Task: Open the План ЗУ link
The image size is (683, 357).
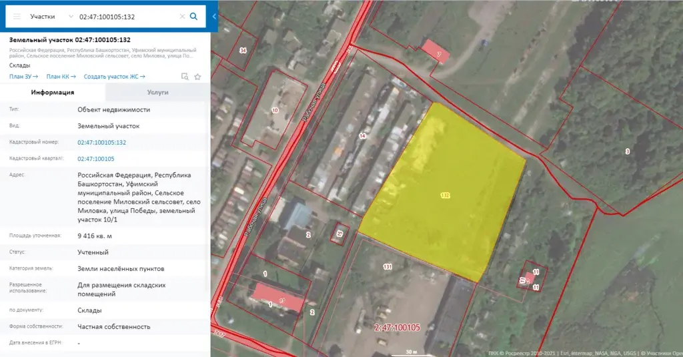Action: click(23, 77)
